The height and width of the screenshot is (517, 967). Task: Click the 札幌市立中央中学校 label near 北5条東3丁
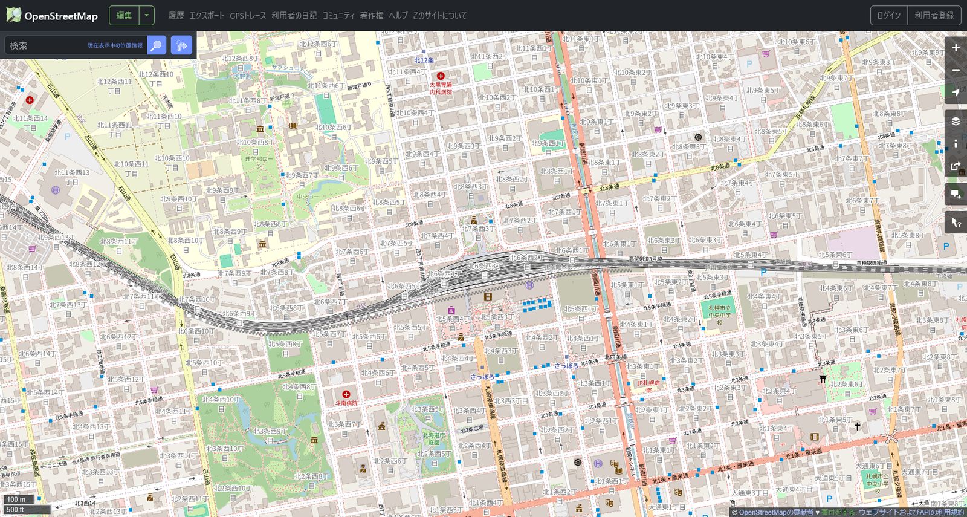click(719, 315)
